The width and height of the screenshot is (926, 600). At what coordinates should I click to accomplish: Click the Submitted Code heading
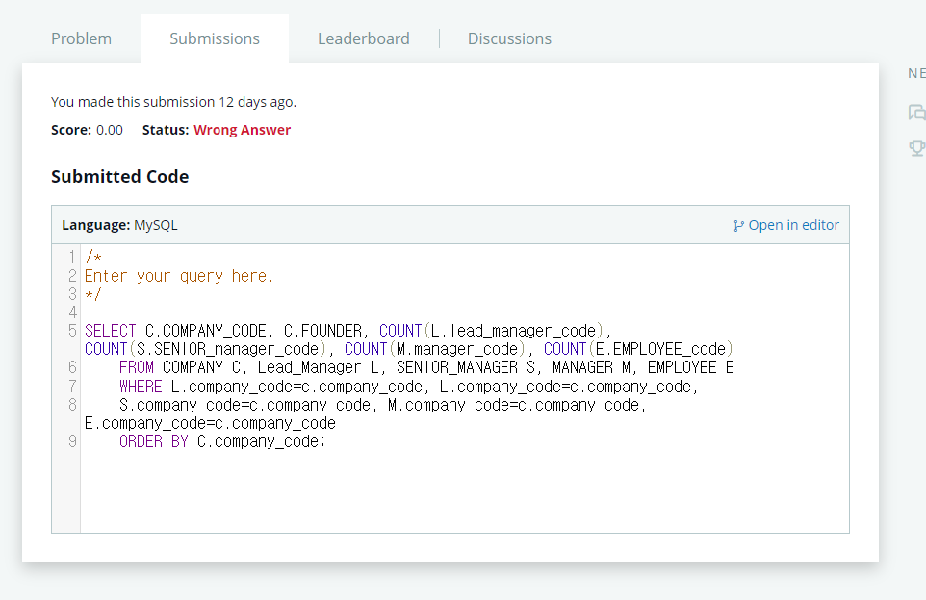(120, 176)
